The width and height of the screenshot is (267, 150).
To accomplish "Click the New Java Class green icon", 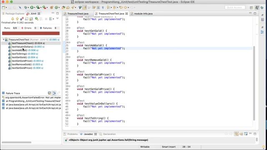I will [56, 7].
